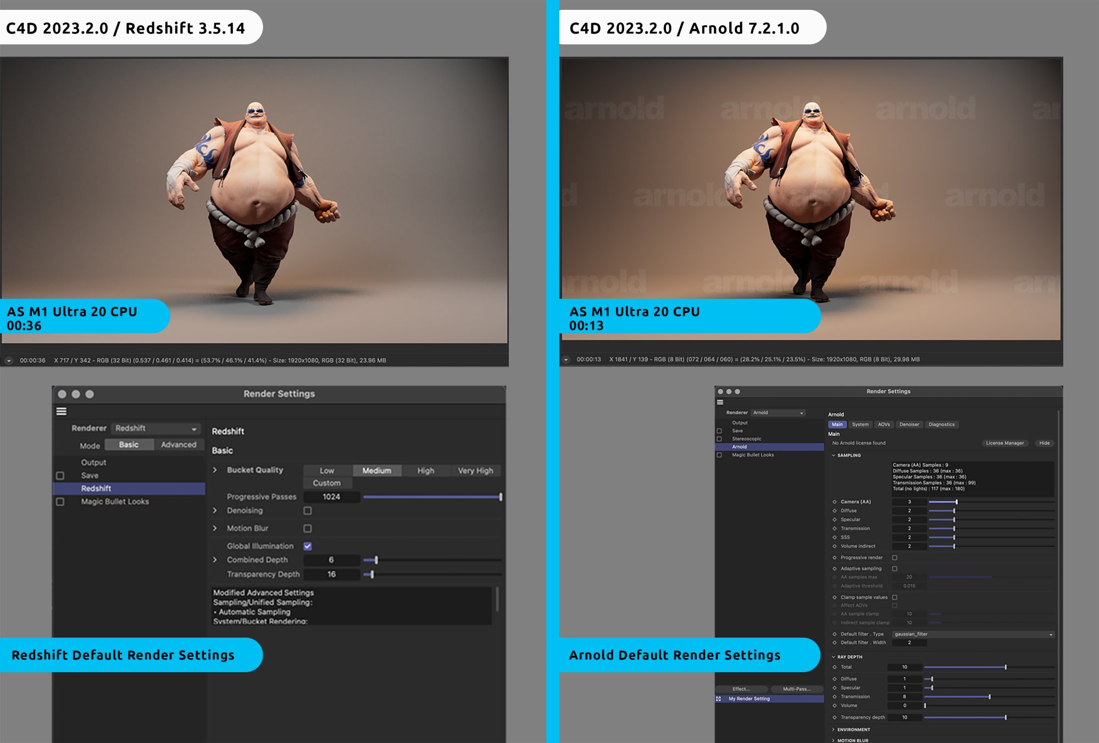Screen dimensions: 1099x743
Task: Open the System tab in Arnold settings
Action: [x=861, y=424]
